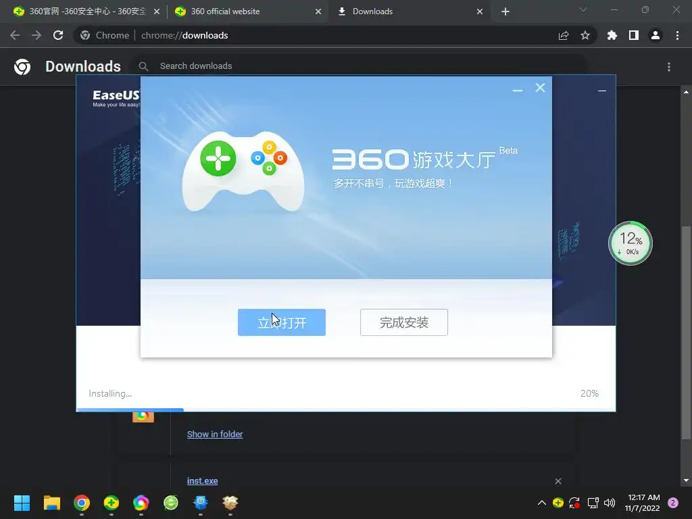This screenshot has height=519, width=692.
Task: Open the Windows Start menu
Action: pyautogui.click(x=22, y=503)
